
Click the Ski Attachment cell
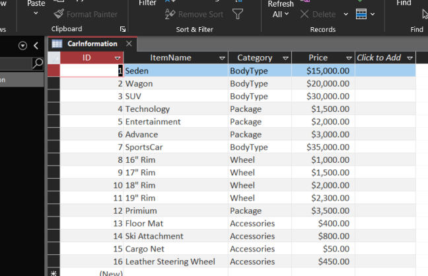[x=176, y=236]
